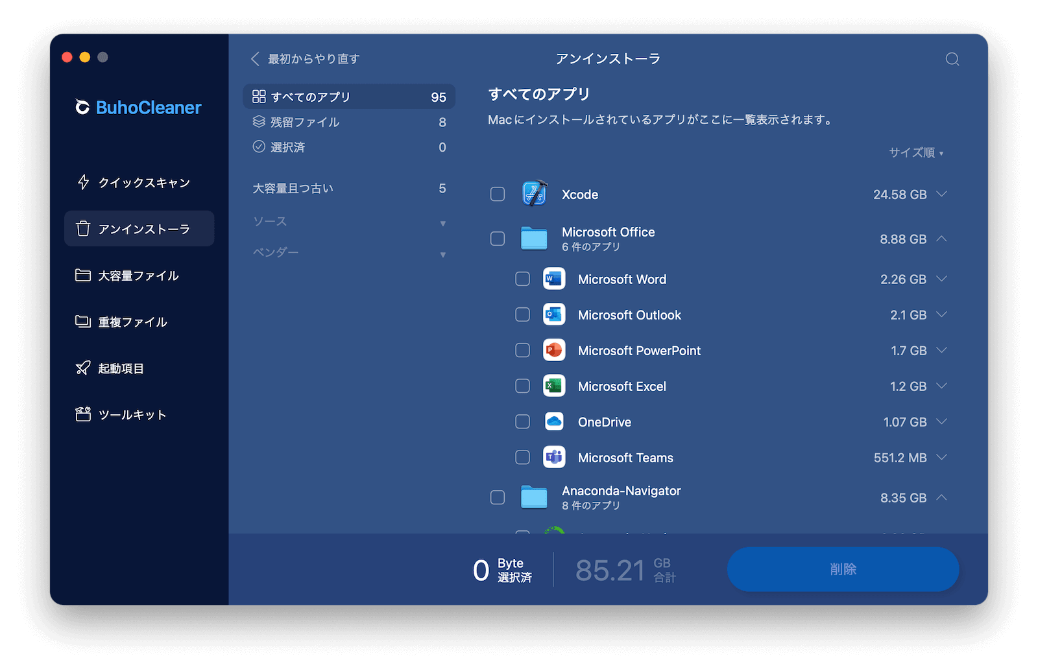Check the Microsoft PowerPoint checkbox

point(522,350)
